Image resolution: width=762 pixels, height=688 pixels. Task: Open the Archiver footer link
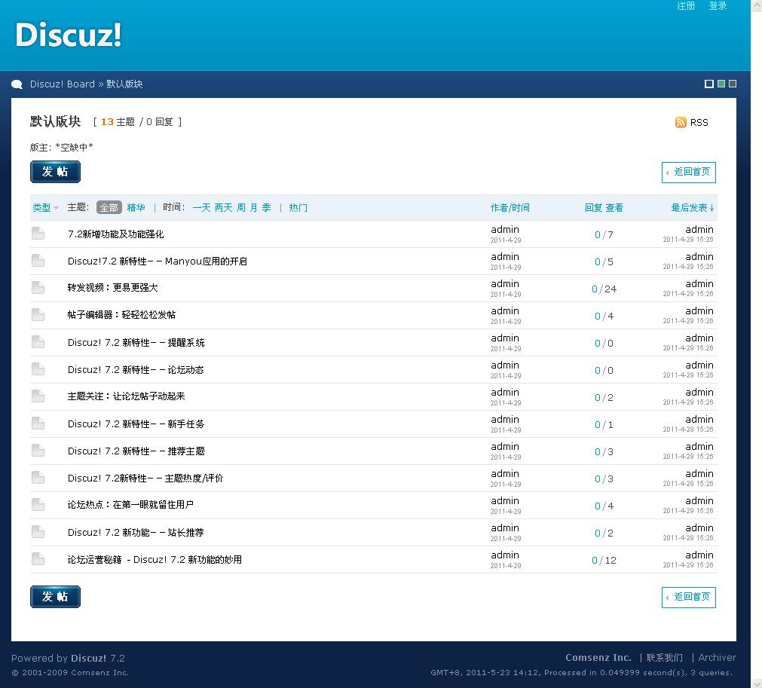[718, 657]
